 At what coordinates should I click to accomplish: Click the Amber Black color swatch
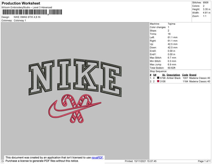click(158, 78)
